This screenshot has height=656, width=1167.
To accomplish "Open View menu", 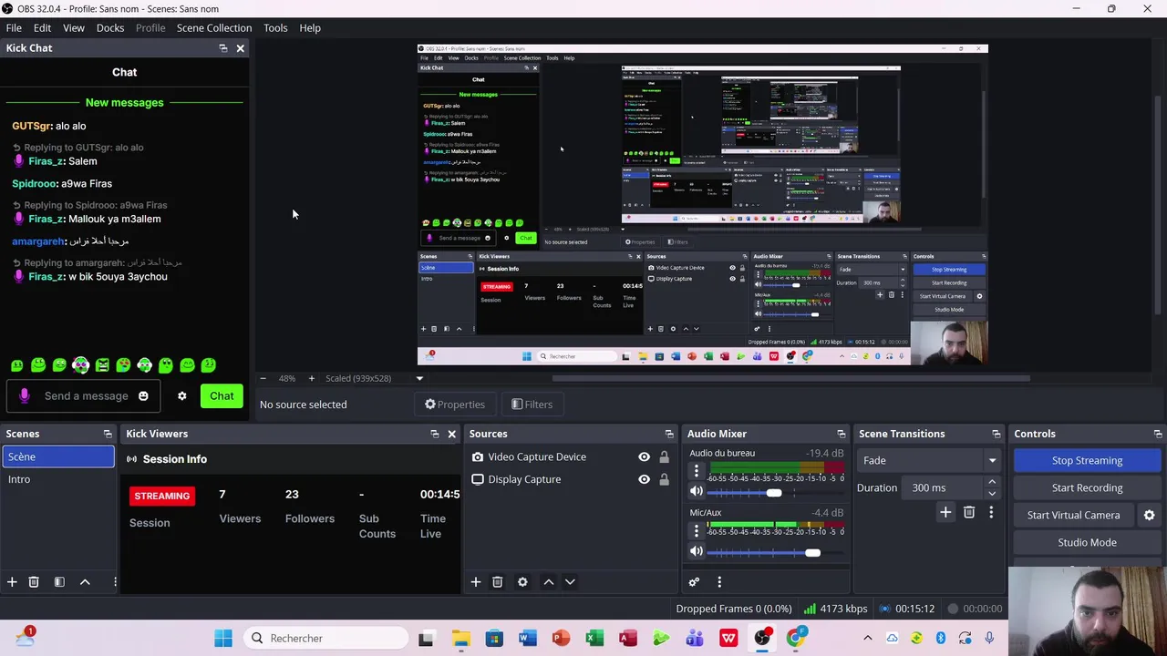I will click(x=74, y=27).
